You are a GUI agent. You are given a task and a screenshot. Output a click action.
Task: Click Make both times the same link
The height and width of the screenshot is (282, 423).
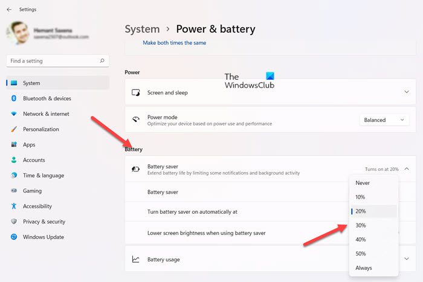pos(173,43)
